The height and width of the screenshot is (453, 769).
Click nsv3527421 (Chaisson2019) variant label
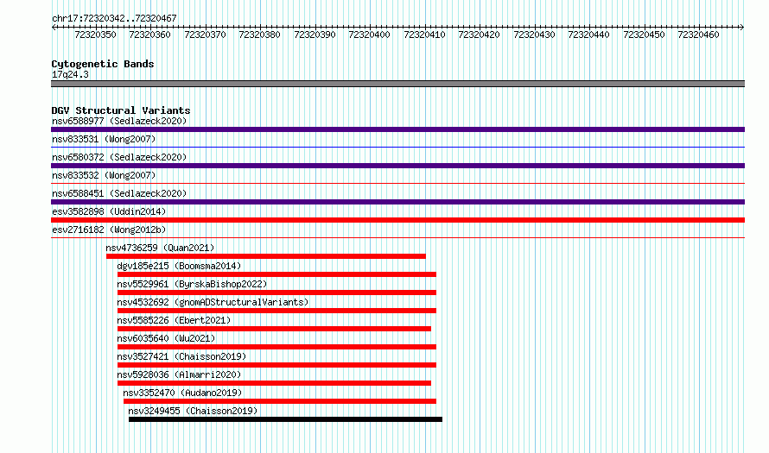[x=181, y=356]
